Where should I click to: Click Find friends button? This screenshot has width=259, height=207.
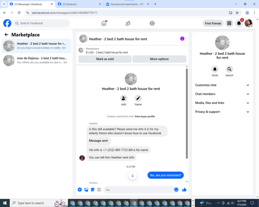tap(213, 23)
